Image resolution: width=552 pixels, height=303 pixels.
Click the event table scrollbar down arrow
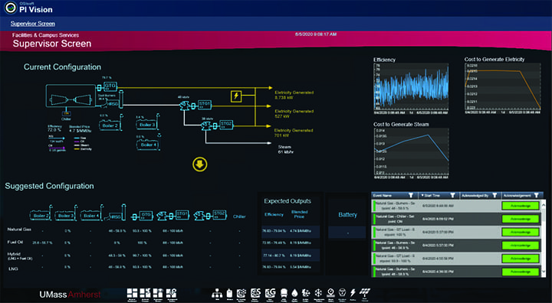pyautogui.click(x=544, y=272)
